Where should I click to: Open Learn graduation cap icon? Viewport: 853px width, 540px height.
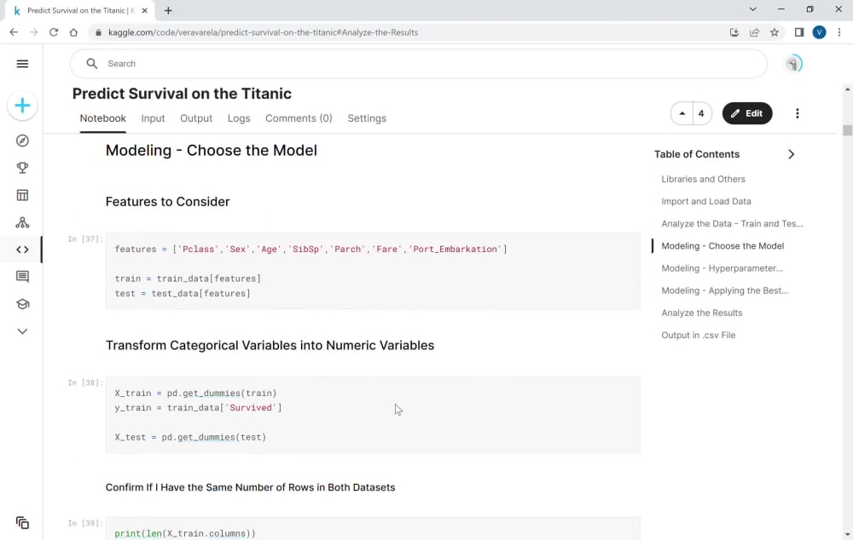coord(22,304)
